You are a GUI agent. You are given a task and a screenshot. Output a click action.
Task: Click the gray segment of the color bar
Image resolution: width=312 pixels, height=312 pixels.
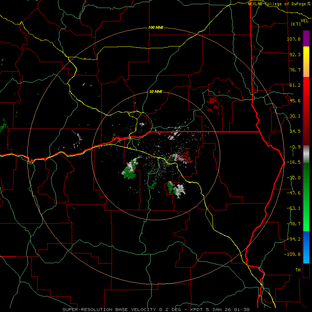pos(306,154)
